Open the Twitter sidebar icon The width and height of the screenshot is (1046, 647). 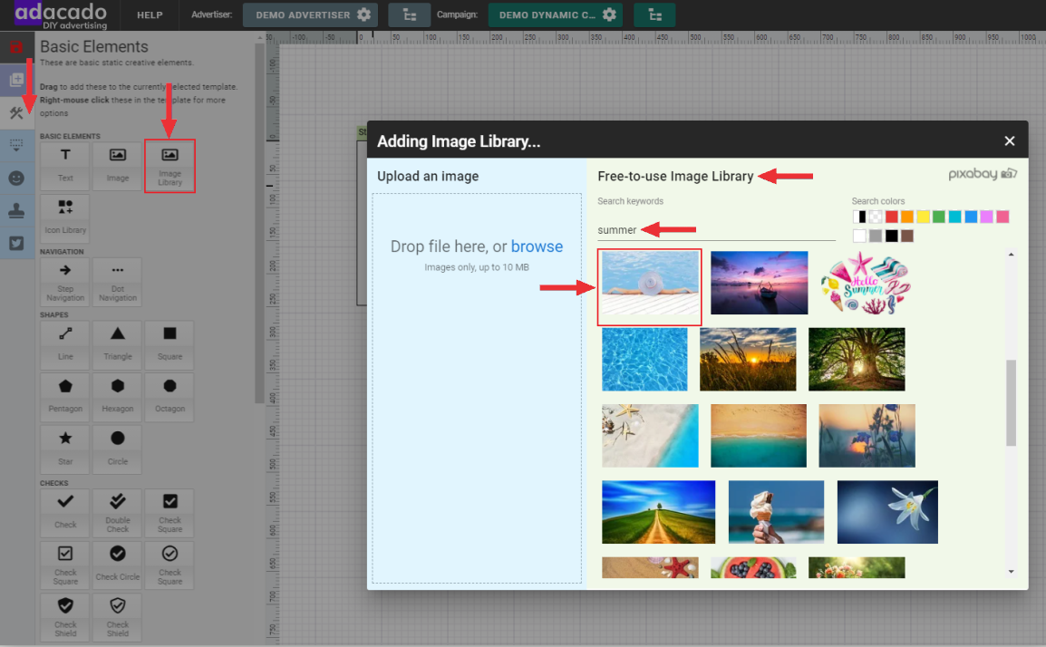pyautogui.click(x=16, y=244)
